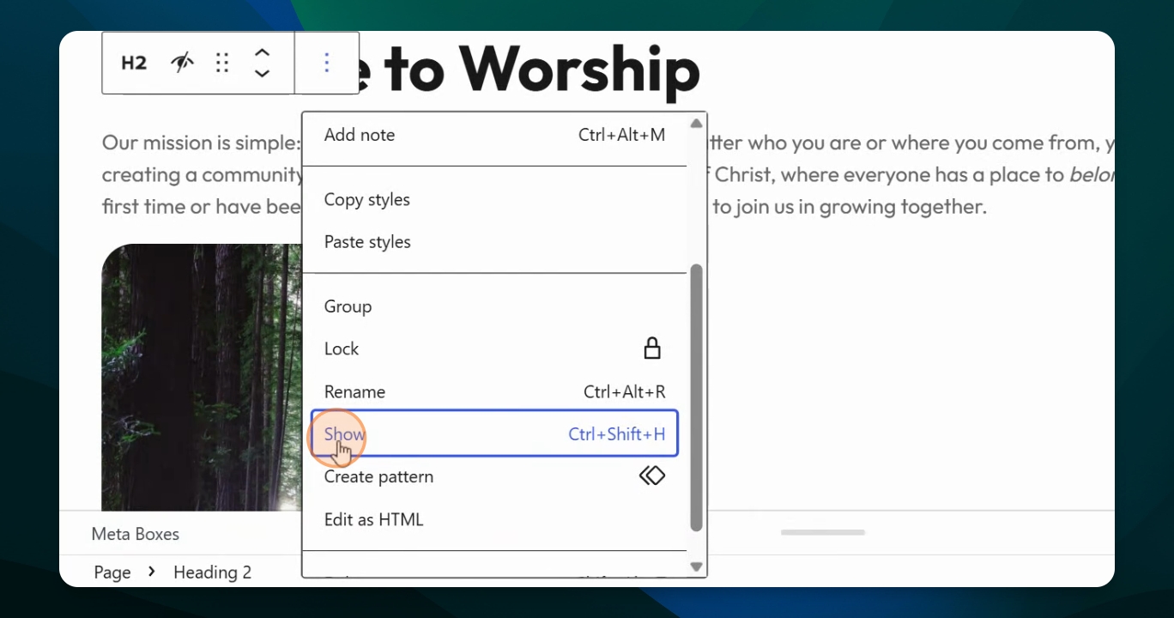The width and height of the screenshot is (1174, 618).
Task: Select the Lock menu entry
Action: (494, 348)
